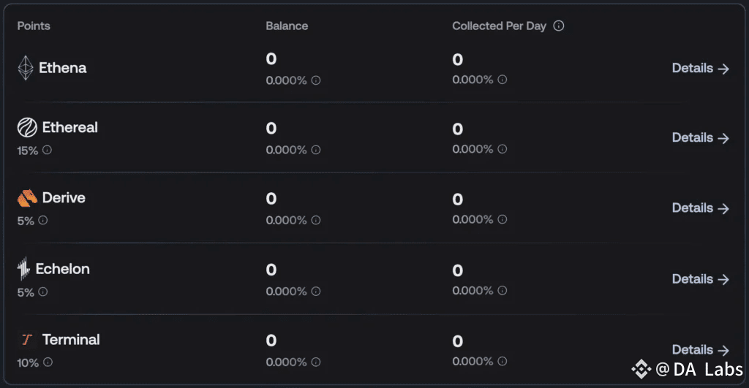Click the Ethereal logo icon
Image resolution: width=749 pixels, height=388 pixels.
[x=27, y=127]
